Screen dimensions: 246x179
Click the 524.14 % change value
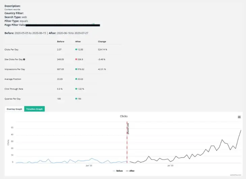(x=103, y=49)
